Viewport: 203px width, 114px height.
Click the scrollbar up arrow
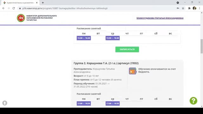point(202,13)
